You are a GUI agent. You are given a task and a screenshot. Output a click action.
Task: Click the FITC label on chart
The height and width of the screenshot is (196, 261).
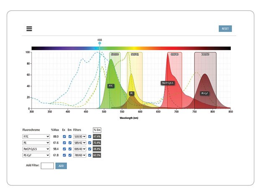click(x=111, y=86)
